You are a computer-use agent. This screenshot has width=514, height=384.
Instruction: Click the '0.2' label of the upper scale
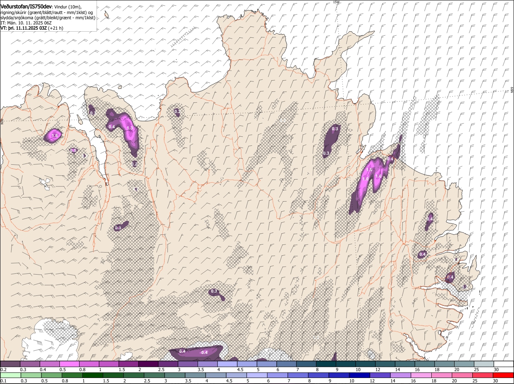[3, 370]
